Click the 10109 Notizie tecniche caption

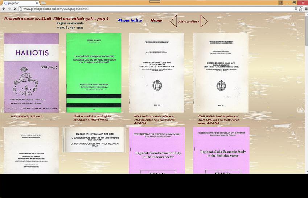point(219,120)
